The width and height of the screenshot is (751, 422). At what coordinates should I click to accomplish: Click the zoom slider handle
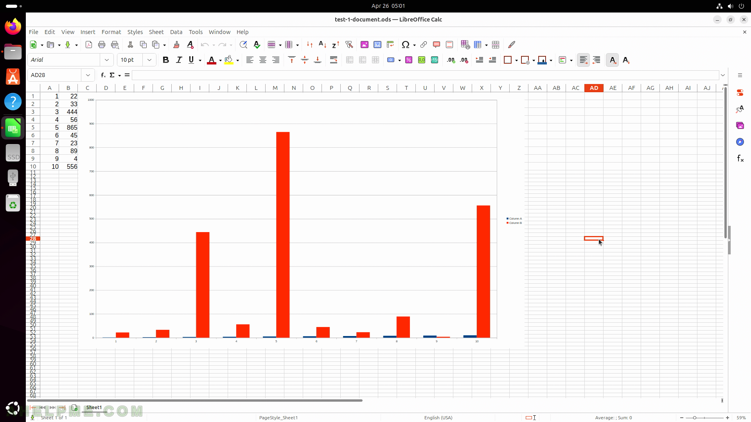pos(694,418)
